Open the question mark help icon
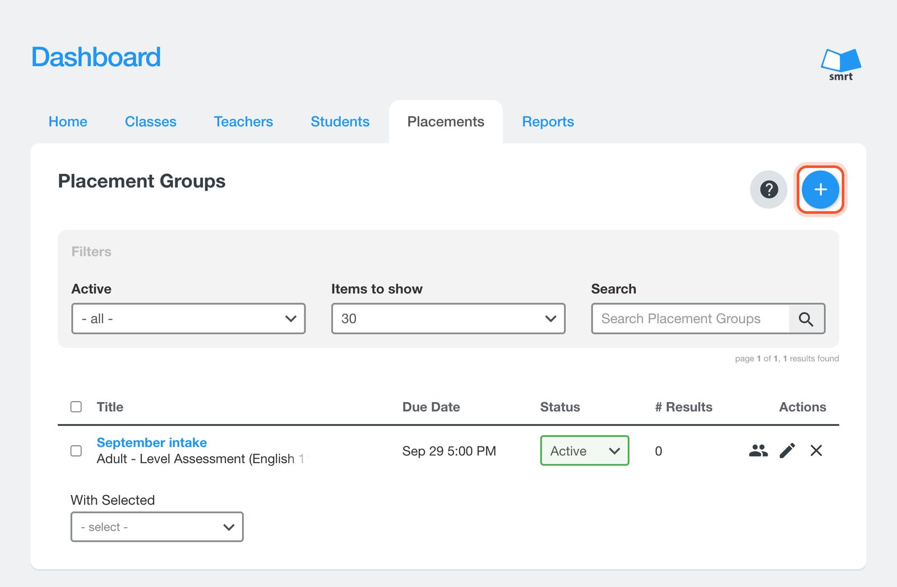897x587 pixels. point(769,189)
